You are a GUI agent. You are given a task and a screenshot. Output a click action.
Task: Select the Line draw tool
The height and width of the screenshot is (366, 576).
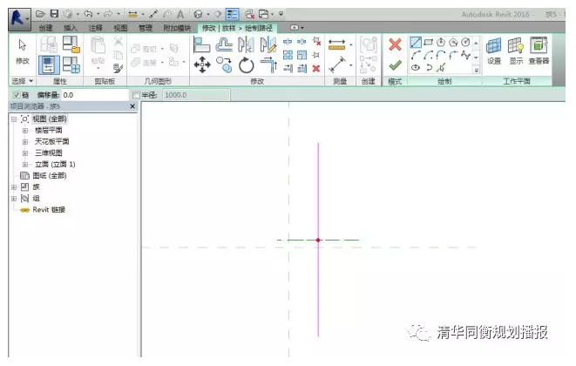(x=416, y=42)
